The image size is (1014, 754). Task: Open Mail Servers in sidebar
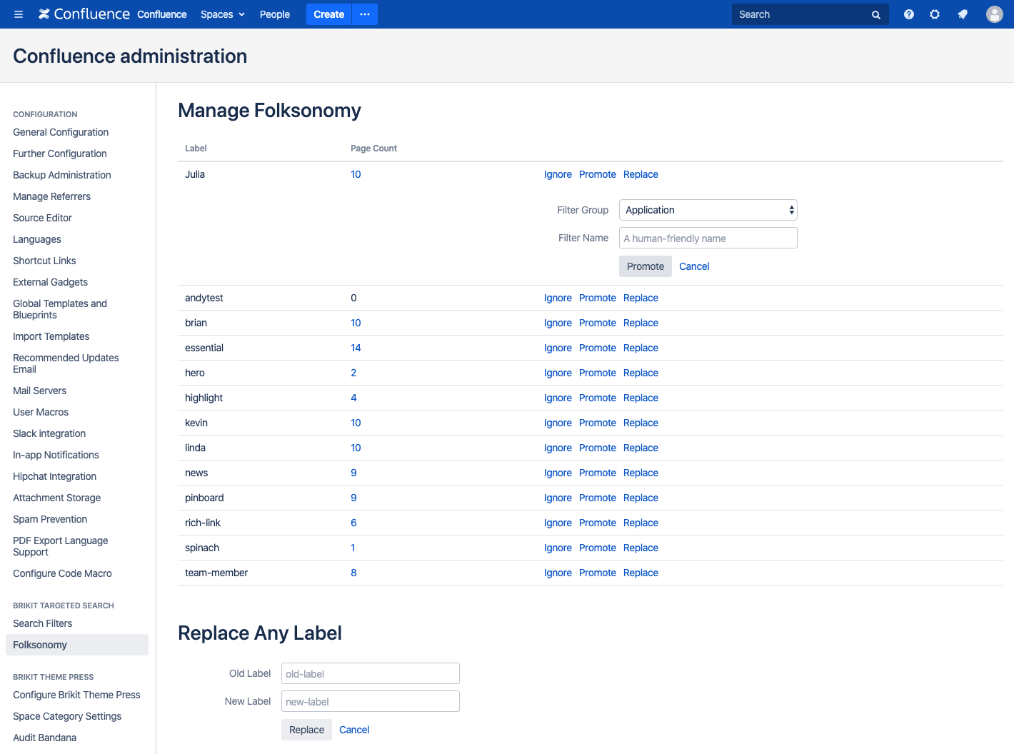[x=39, y=391]
